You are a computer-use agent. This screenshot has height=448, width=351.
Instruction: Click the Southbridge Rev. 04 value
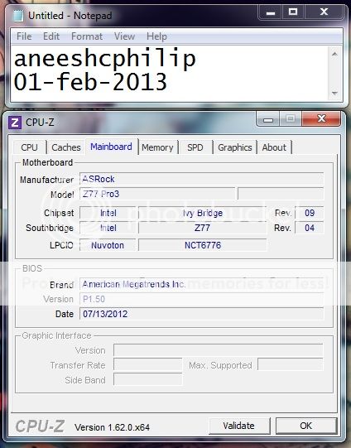[x=310, y=228]
